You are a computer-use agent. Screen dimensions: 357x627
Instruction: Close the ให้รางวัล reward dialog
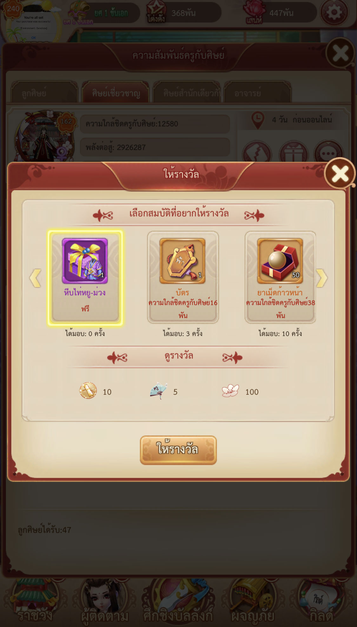click(x=340, y=174)
